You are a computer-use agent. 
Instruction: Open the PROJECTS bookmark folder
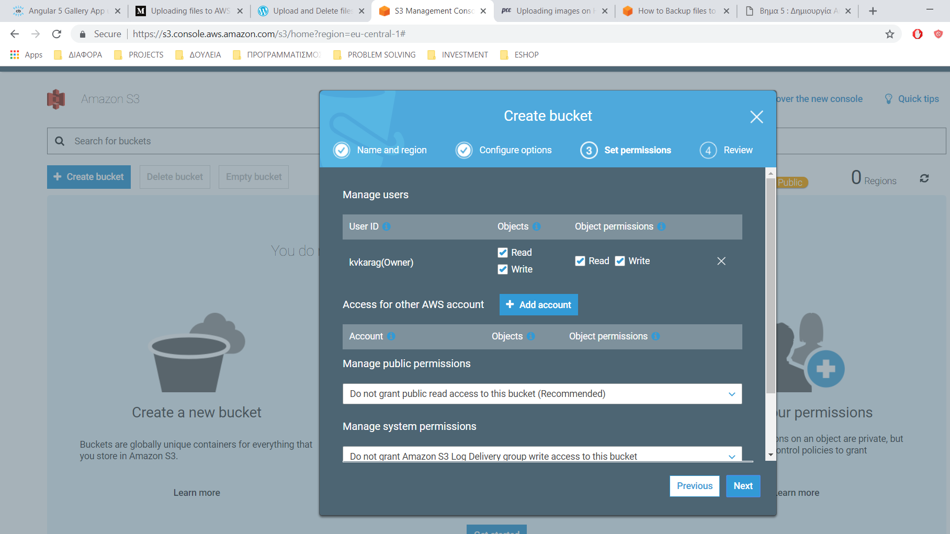139,55
